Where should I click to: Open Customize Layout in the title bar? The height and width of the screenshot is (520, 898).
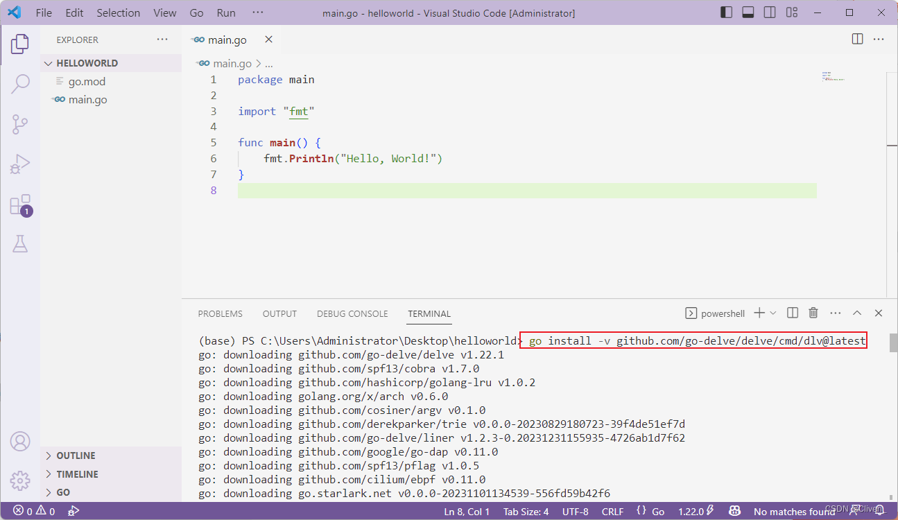[x=792, y=12]
